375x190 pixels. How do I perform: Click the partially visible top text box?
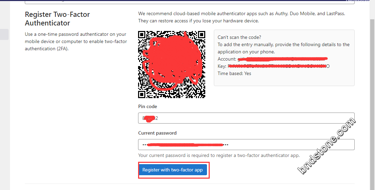190,2
